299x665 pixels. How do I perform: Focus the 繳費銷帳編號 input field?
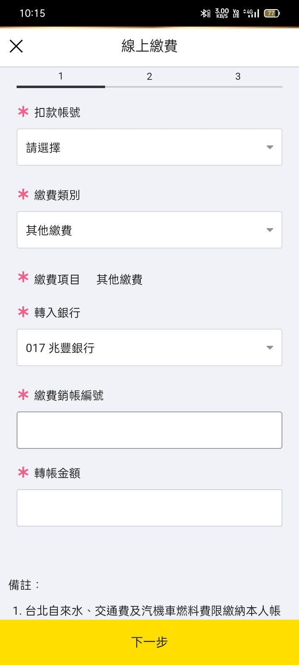[149, 430]
